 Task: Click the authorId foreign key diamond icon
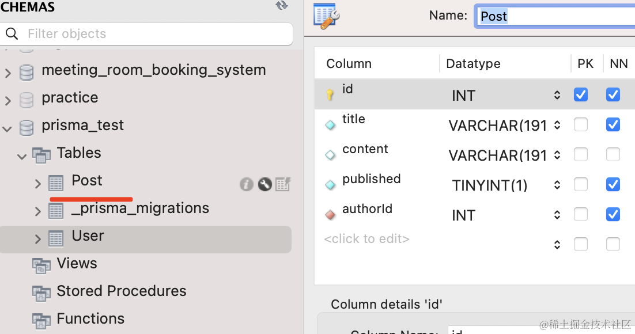pos(330,215)
